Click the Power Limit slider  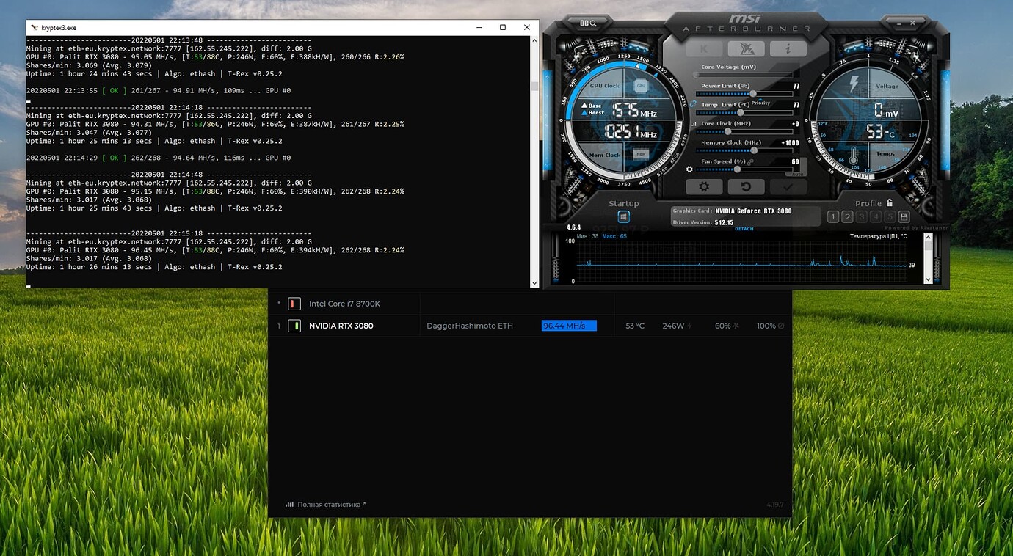744,94
